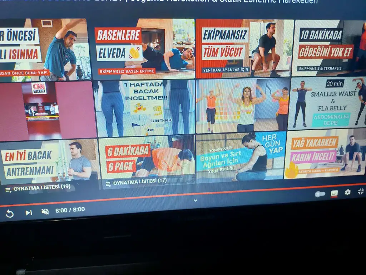
Task: Exit fullscreen mode
Action: point(361,191)
